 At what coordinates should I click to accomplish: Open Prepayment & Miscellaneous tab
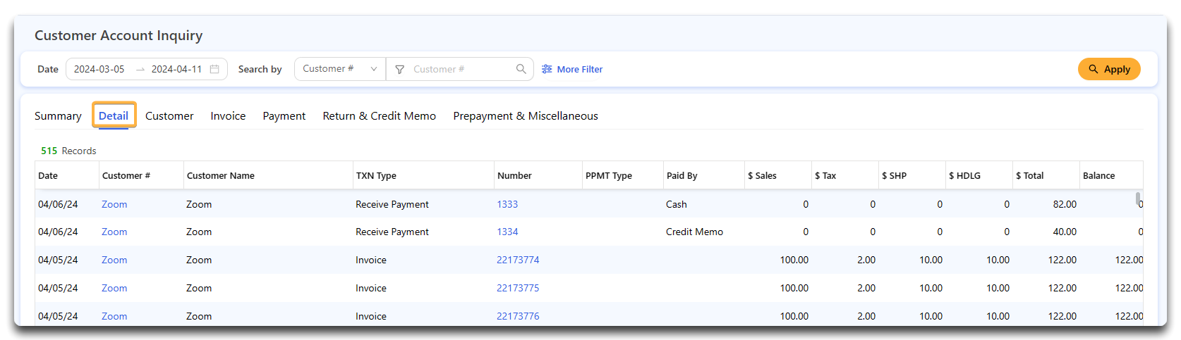point(526,116)
